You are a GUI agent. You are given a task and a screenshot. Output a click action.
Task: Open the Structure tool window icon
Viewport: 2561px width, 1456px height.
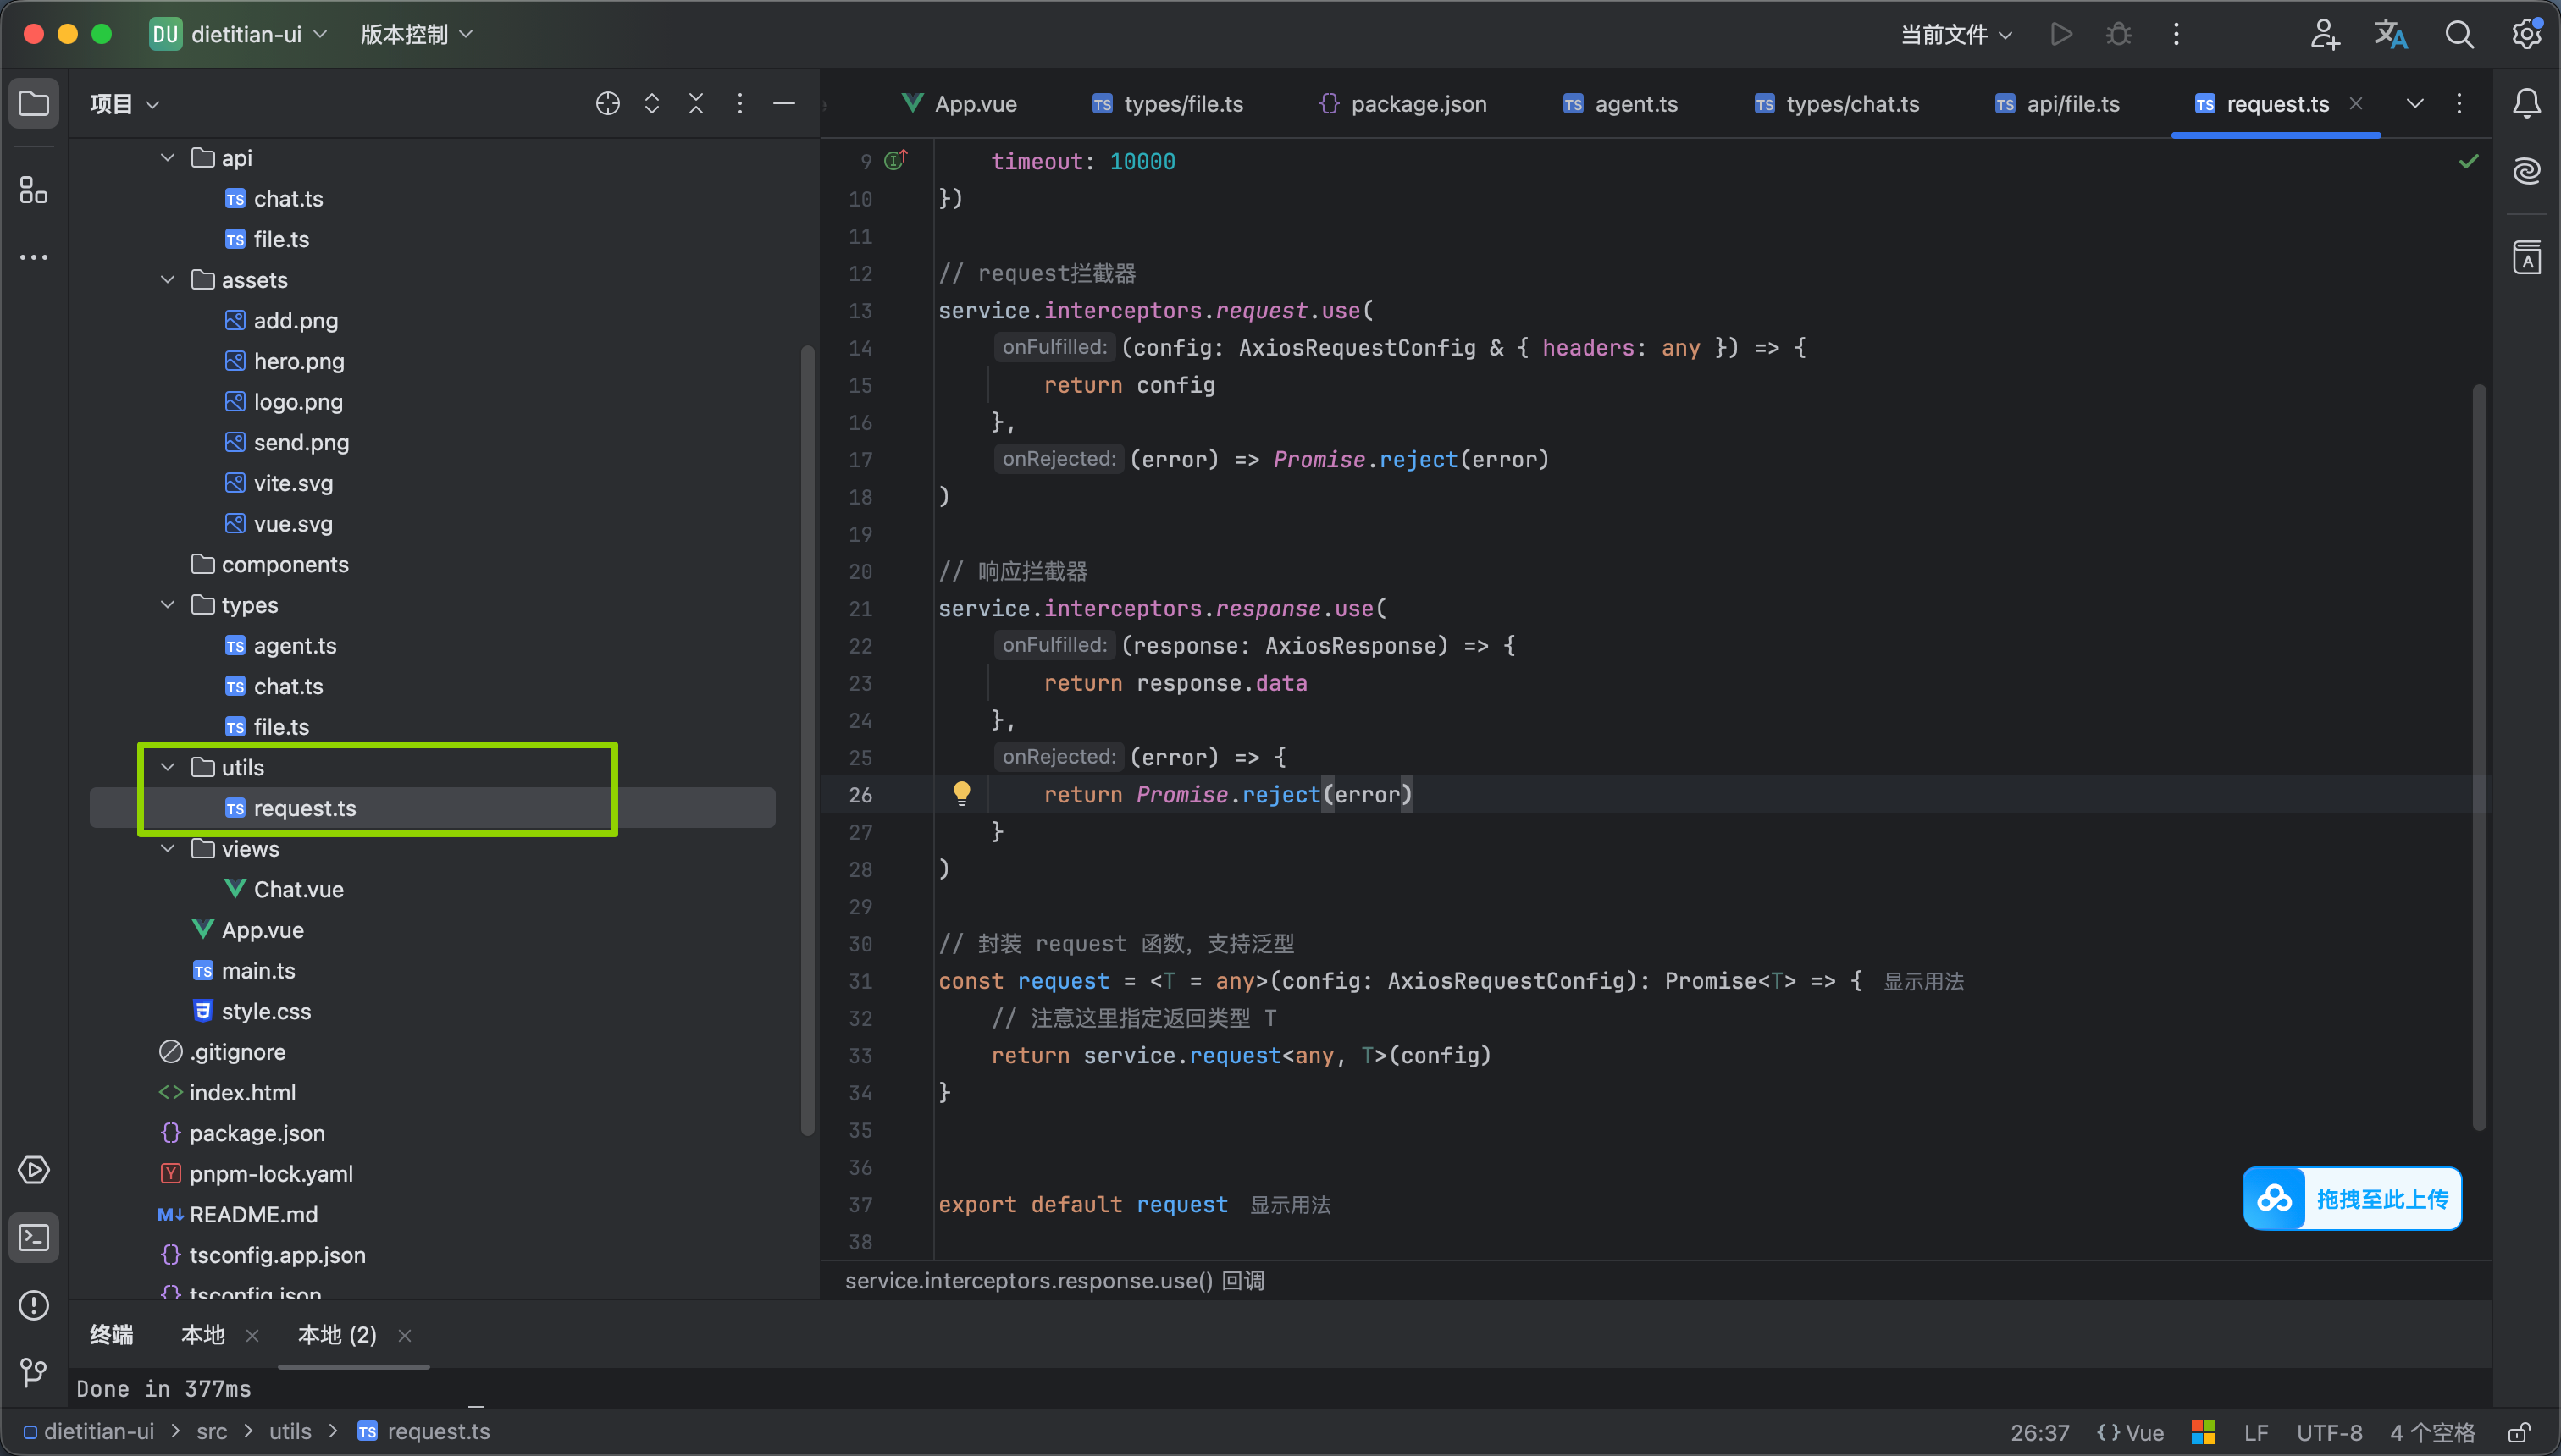[x=34, y=190]
